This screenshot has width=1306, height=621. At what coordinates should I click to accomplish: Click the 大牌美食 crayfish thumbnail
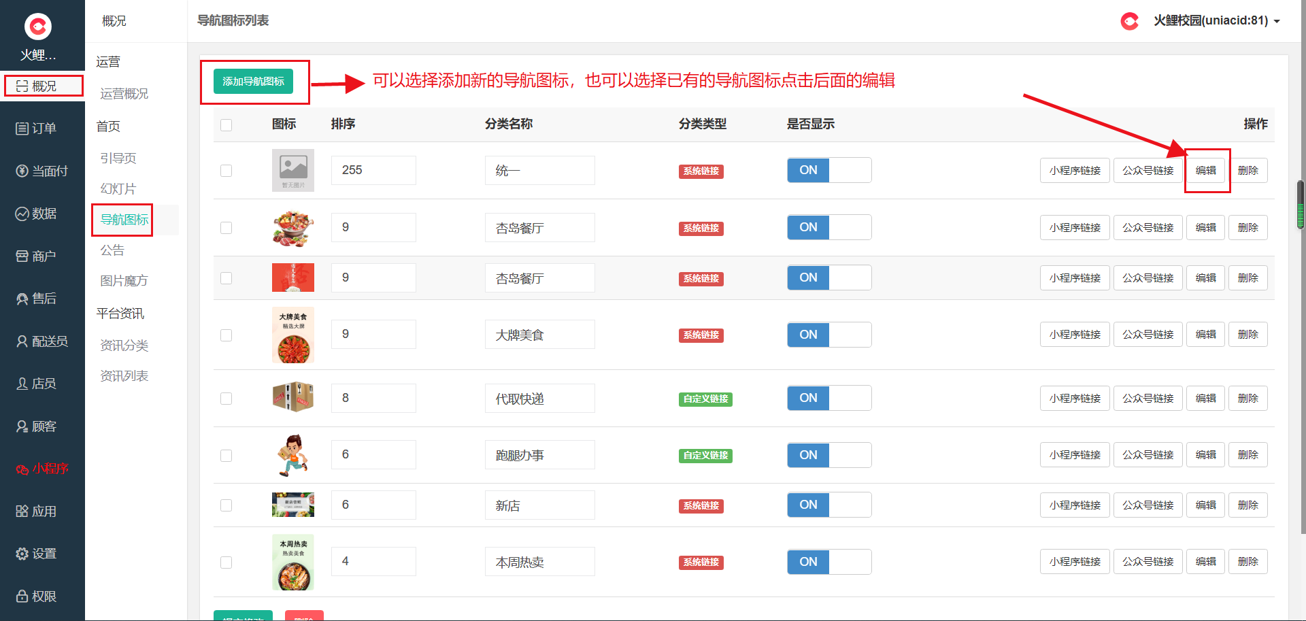click(x=293, y=335)
